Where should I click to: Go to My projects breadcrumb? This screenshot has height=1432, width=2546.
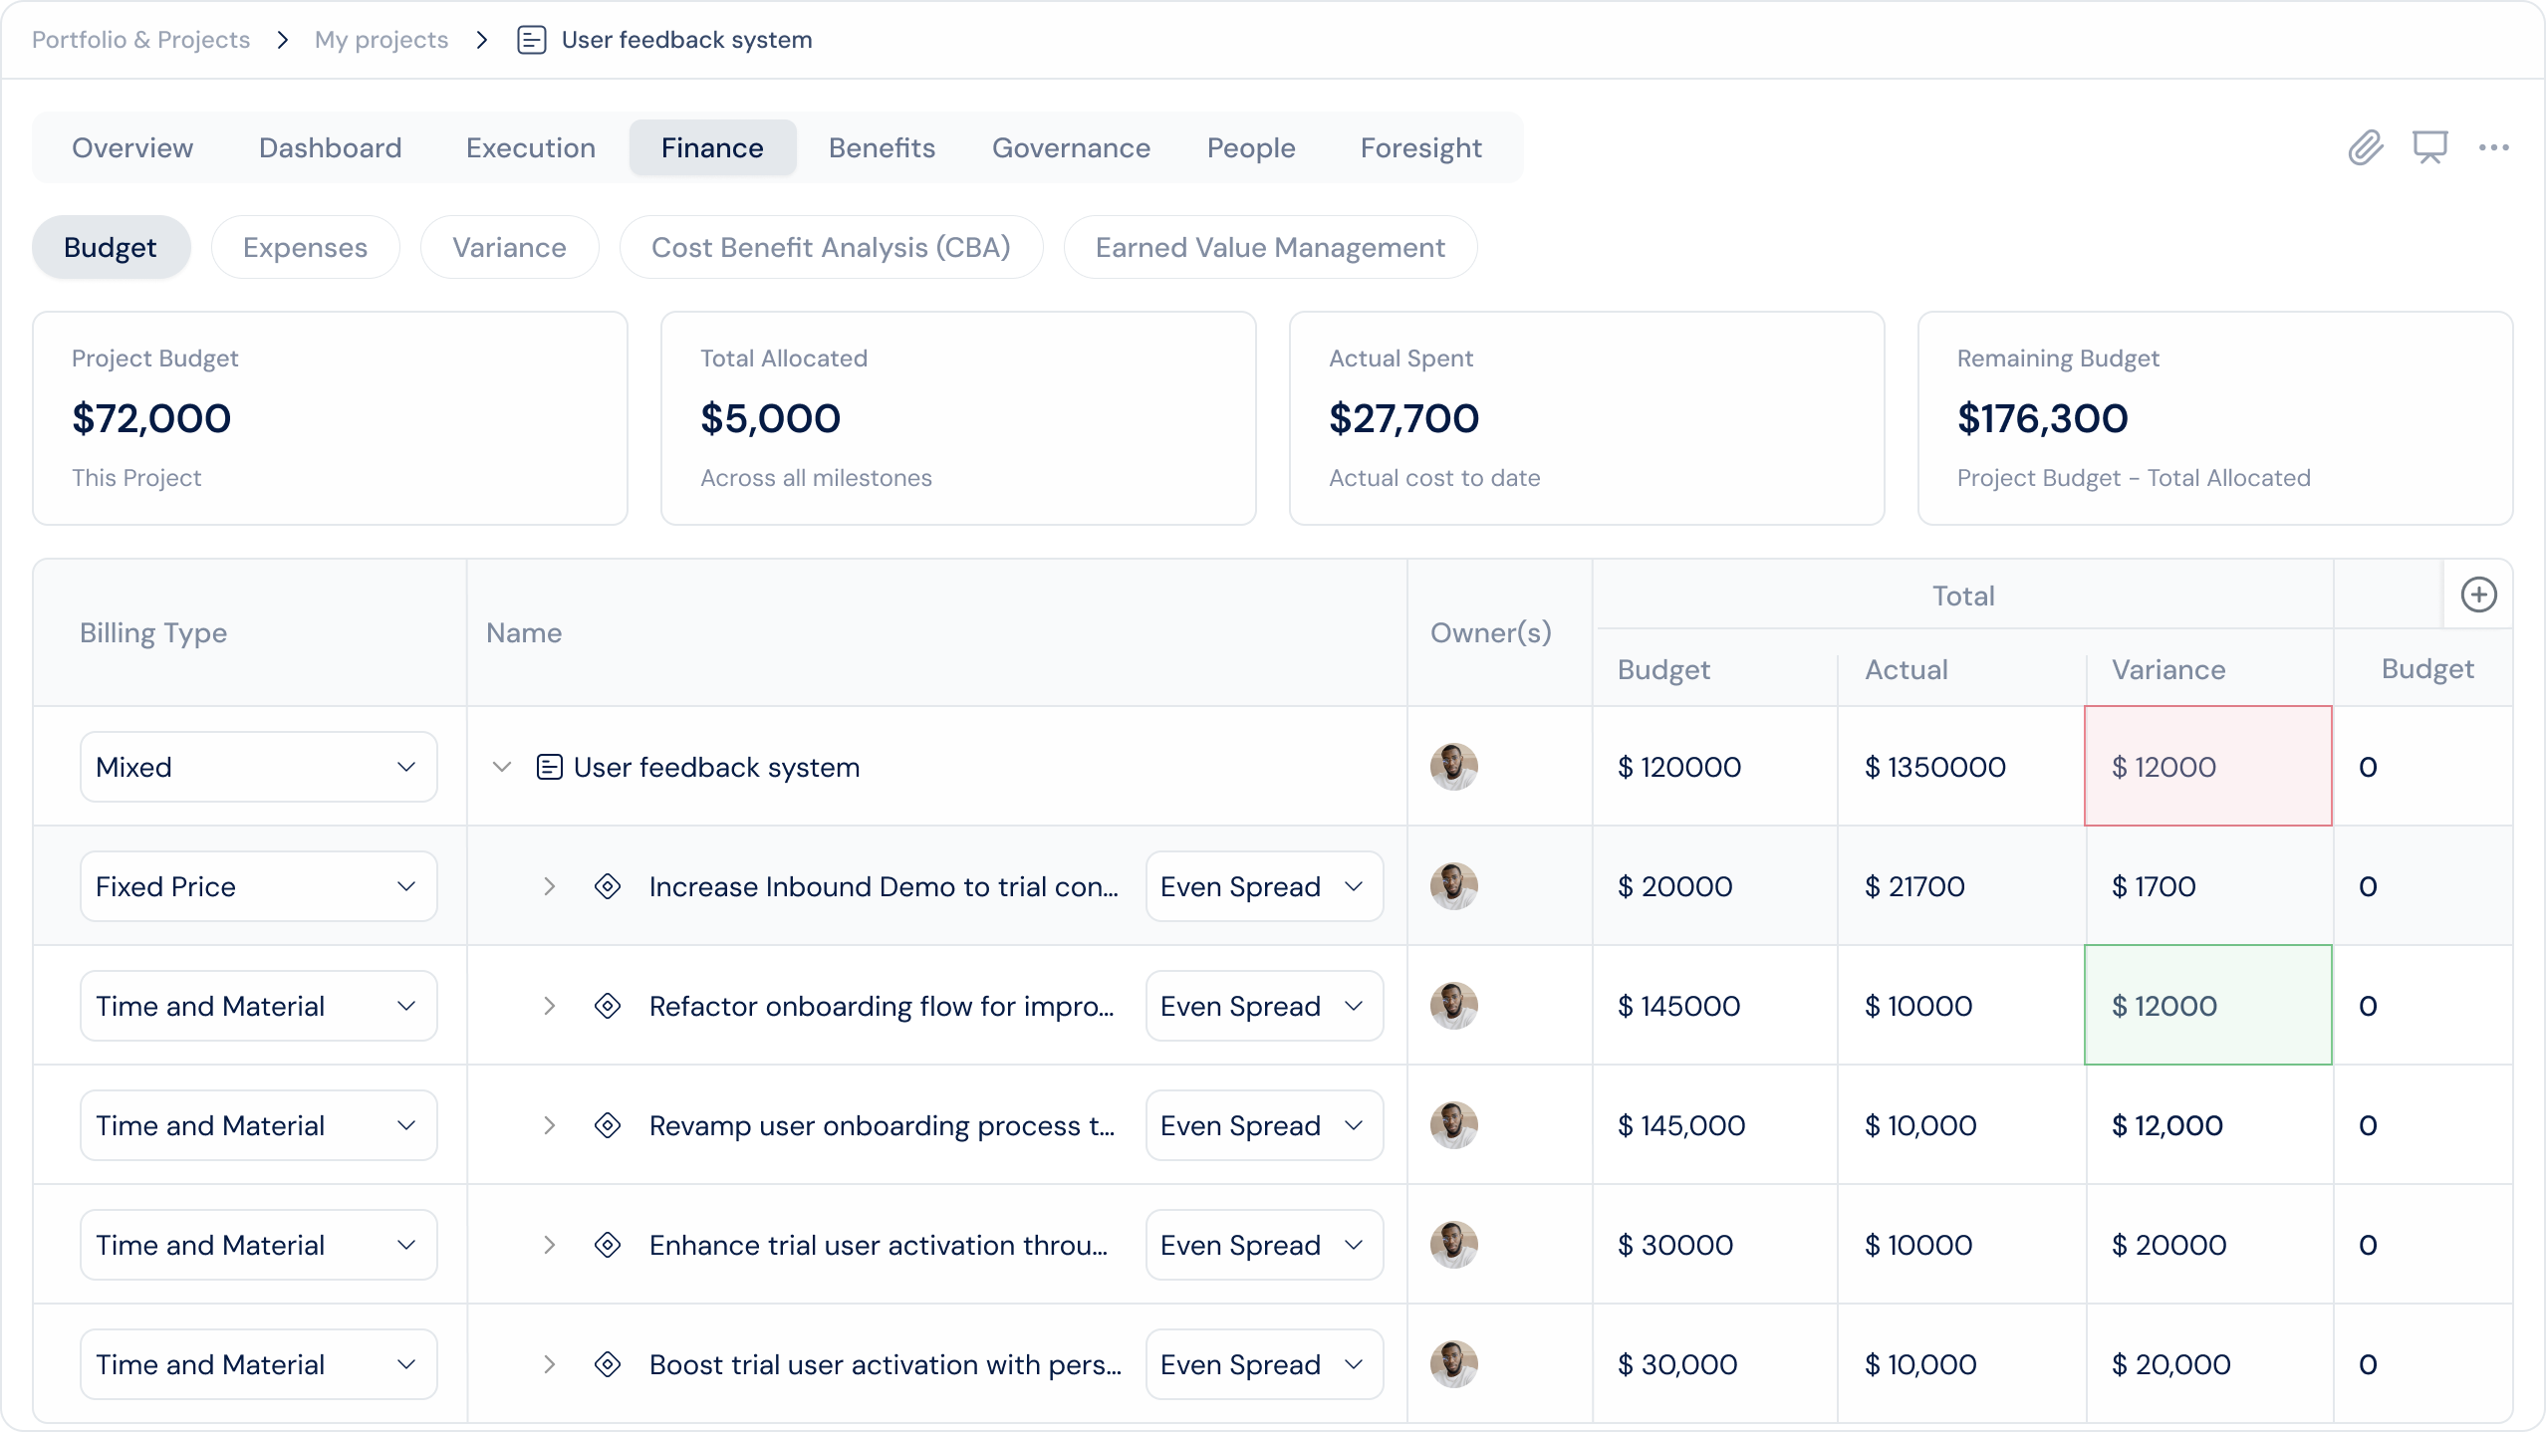[382, 40]
